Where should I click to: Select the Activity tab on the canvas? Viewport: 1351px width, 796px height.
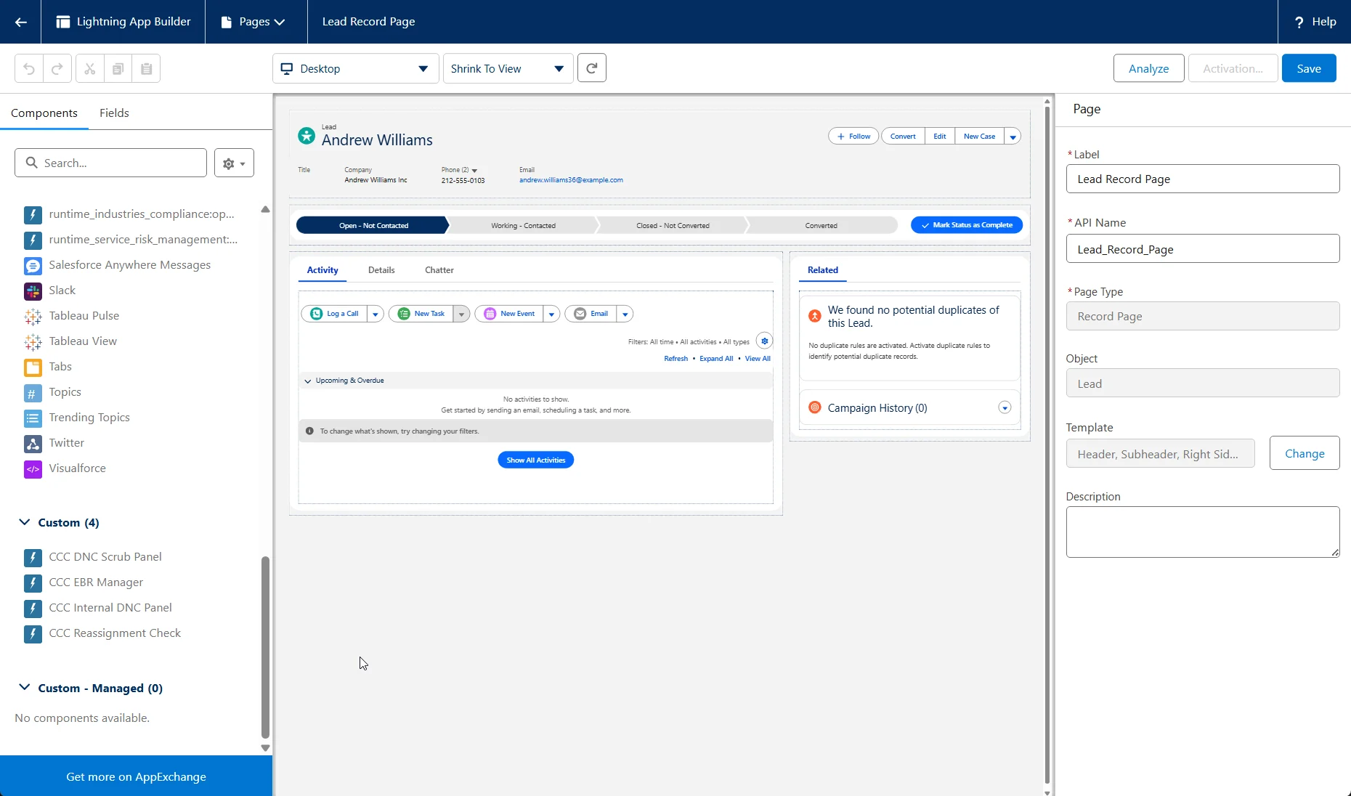click(322, 270)
